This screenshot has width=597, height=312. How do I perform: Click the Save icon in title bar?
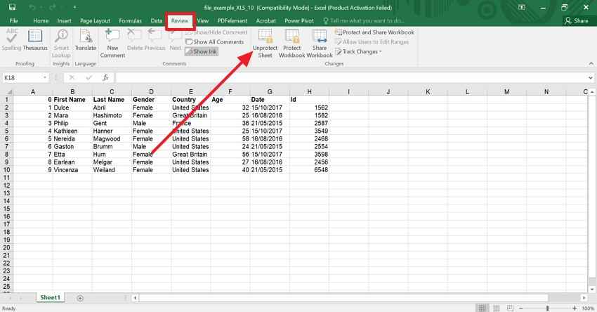click(12, 7)
